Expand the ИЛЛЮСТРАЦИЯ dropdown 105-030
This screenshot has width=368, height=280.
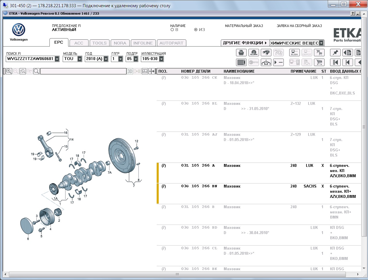coord(161,59)
